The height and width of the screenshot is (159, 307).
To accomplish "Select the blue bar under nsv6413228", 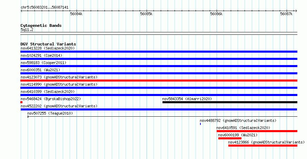I will coord(159,52).
